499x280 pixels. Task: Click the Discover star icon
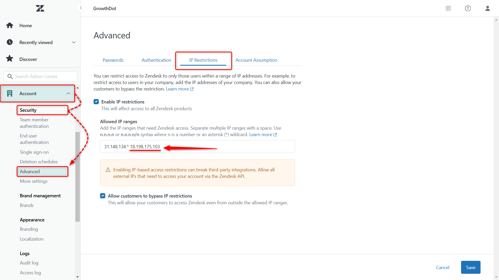point(9,59)
